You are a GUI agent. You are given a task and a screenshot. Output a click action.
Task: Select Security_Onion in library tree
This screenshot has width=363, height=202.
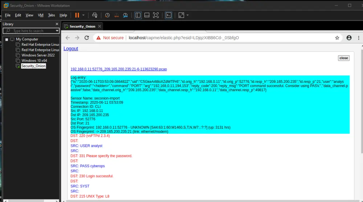pos(33,66)
